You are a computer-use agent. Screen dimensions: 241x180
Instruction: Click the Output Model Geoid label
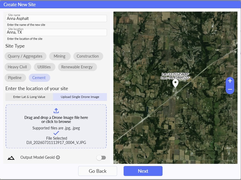point(38,157)
